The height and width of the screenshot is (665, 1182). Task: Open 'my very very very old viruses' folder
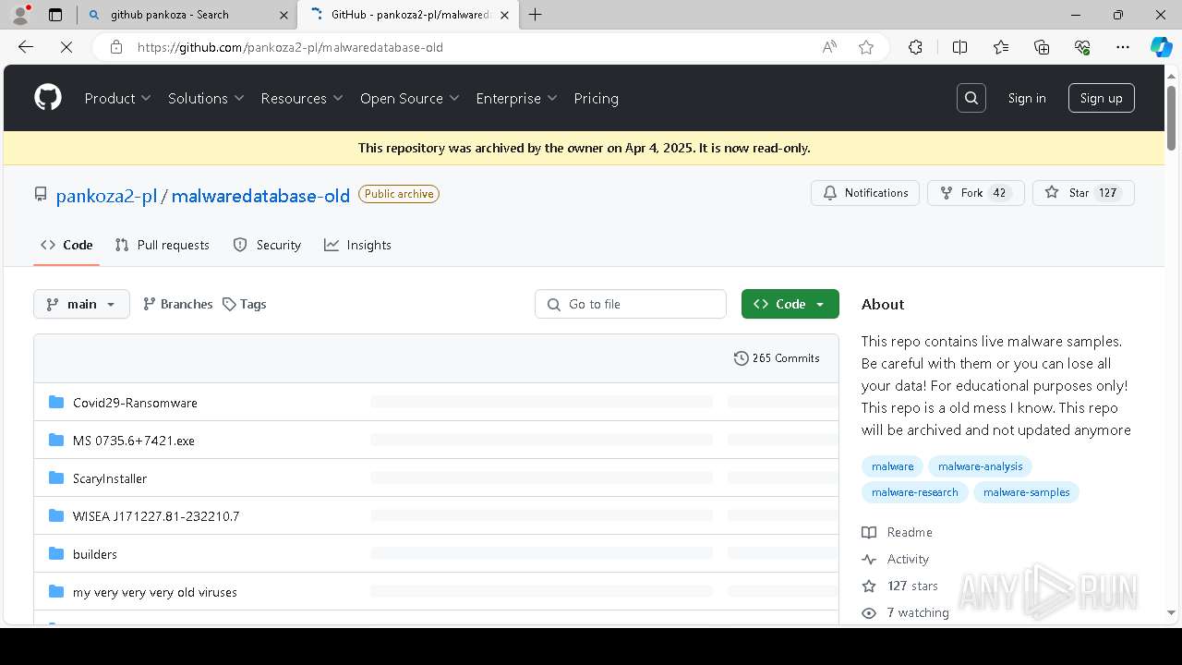coord(155,592)
